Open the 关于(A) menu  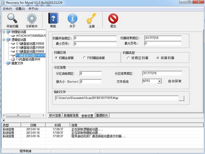coord(33,9)
